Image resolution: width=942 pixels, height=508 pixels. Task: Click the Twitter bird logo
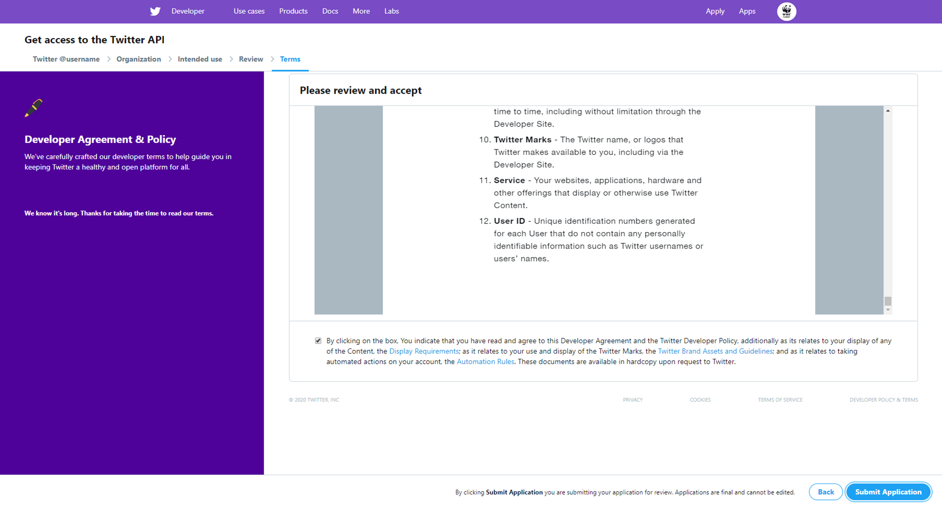[x=155, y=11]
